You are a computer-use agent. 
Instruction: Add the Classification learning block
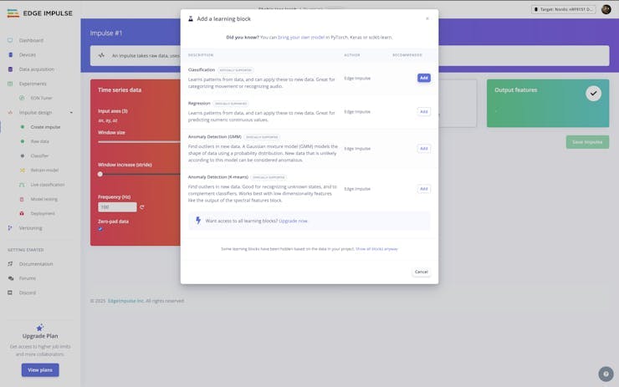tap(423, 78)
